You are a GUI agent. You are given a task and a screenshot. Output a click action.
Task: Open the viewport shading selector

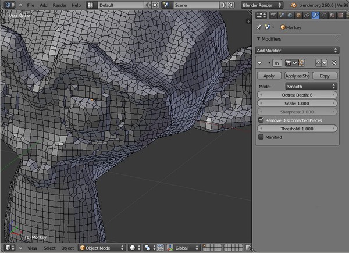[135, 248]
